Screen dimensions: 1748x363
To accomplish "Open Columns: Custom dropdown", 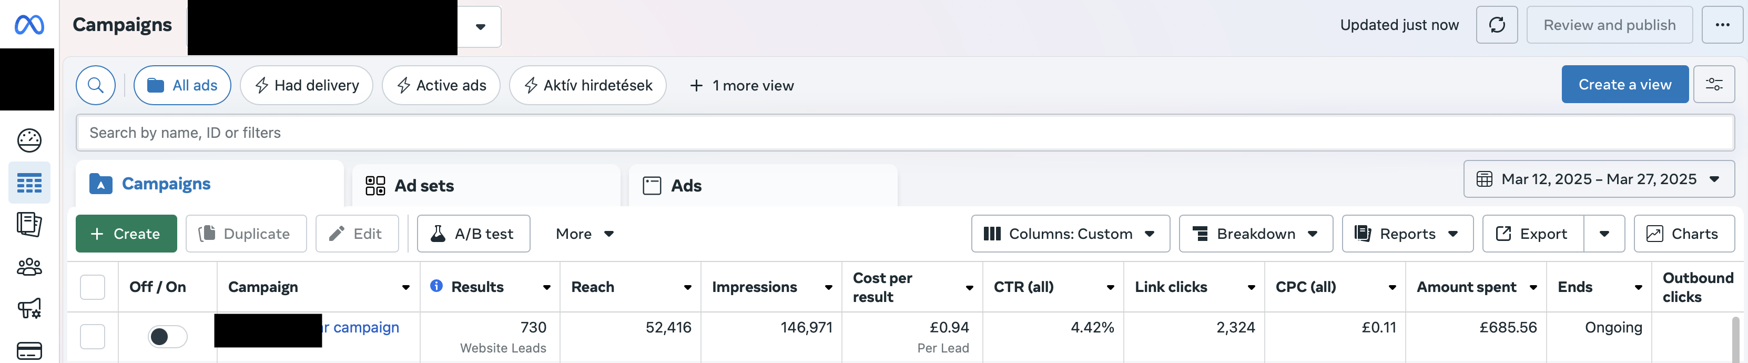I will (1070, 234).
